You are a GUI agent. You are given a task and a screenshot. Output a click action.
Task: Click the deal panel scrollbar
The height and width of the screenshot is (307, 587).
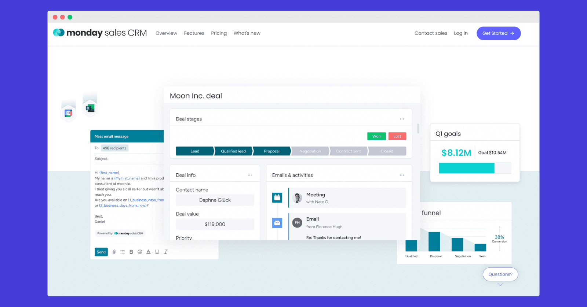click(x=418, y=128)
